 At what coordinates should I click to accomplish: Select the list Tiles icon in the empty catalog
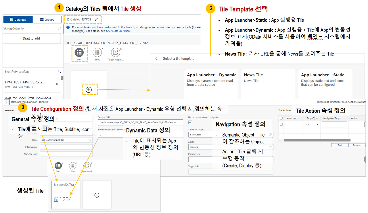(97, 53)
